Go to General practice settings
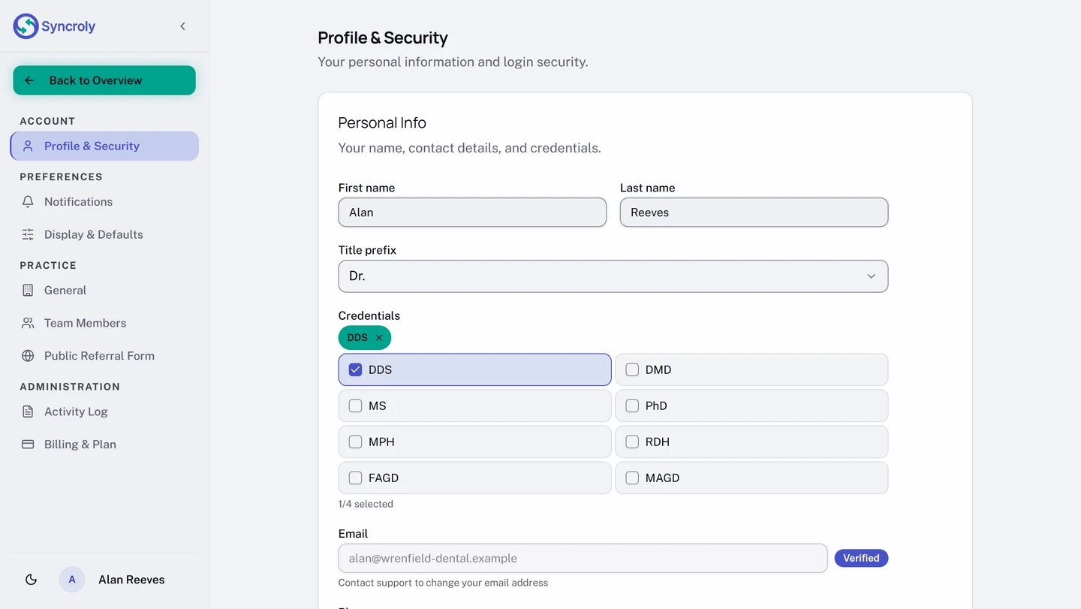 (104, 291)
